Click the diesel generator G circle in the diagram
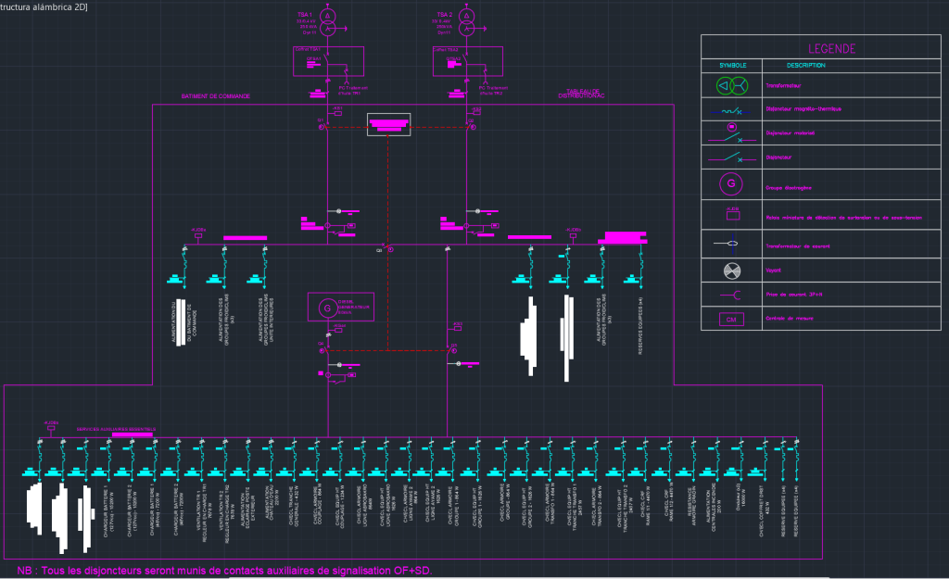The image size is (949, 579). coord(329,306)
